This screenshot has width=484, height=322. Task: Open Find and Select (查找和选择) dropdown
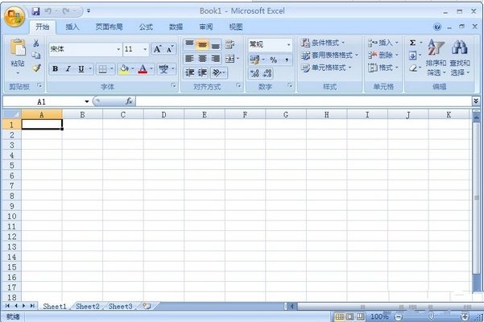[x=460, y=58]
